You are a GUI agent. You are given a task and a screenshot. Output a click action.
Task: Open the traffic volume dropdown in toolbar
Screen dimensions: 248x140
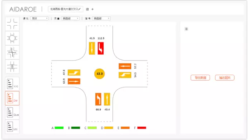tap(70, 18)
